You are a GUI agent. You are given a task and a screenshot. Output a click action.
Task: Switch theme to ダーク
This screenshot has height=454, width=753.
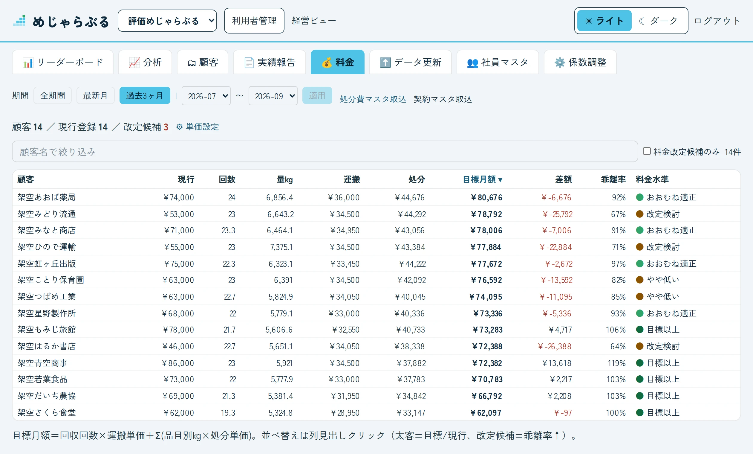659,21
